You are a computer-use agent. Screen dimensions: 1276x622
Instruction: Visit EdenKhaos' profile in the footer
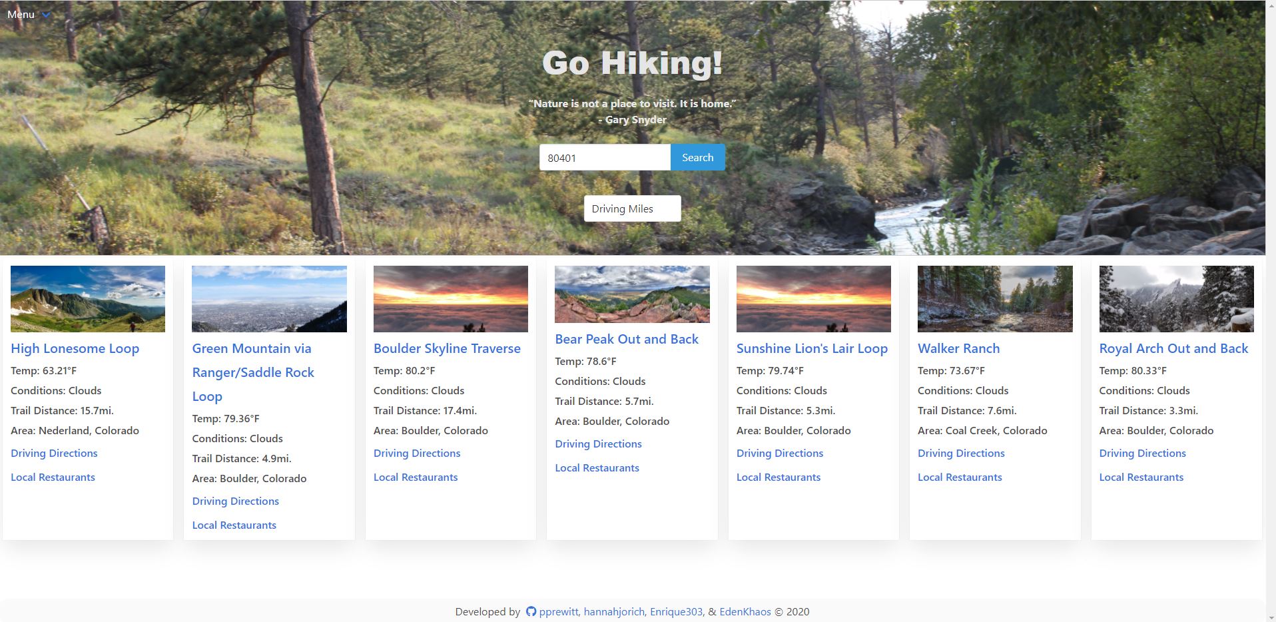744,611
